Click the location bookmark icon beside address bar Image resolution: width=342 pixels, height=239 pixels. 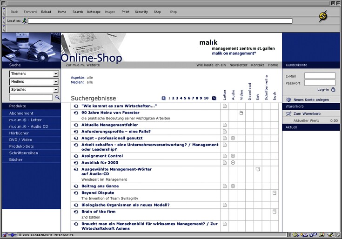[x=24, y=21]
